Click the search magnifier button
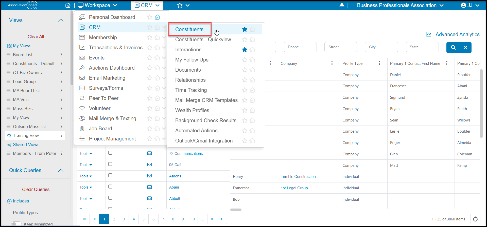This screenshot has height=227, width=487. pyautogui.click(x=453, y=47)
